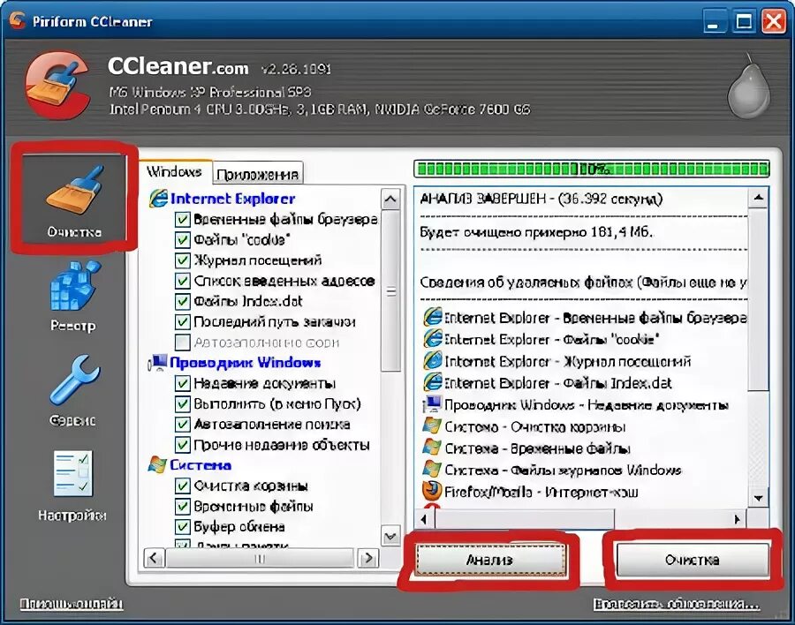
Task: Toggle Временные файлы checkbox under Система
Action: tap(182, 507)
